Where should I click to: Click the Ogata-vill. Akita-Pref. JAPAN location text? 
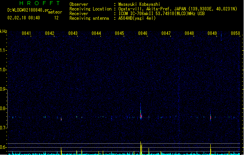tap(178, 9)
